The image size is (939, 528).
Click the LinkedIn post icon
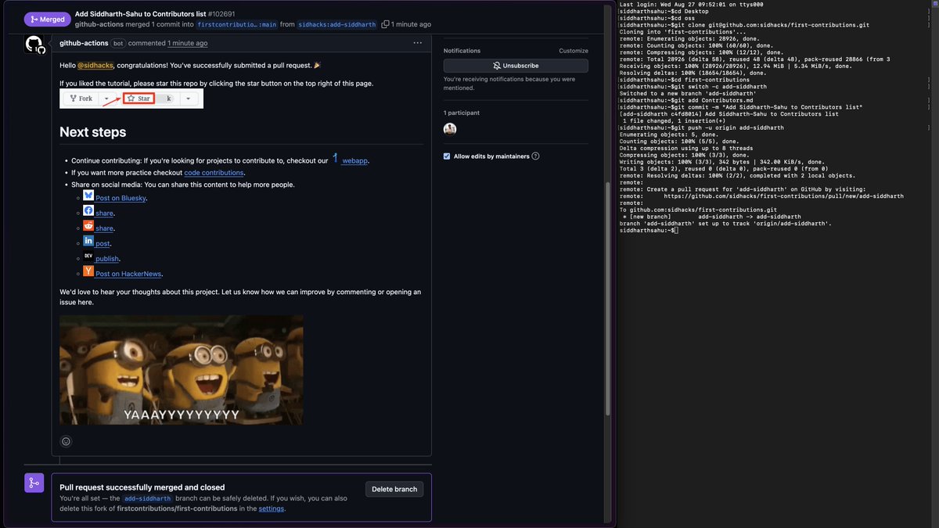[88, 241]
